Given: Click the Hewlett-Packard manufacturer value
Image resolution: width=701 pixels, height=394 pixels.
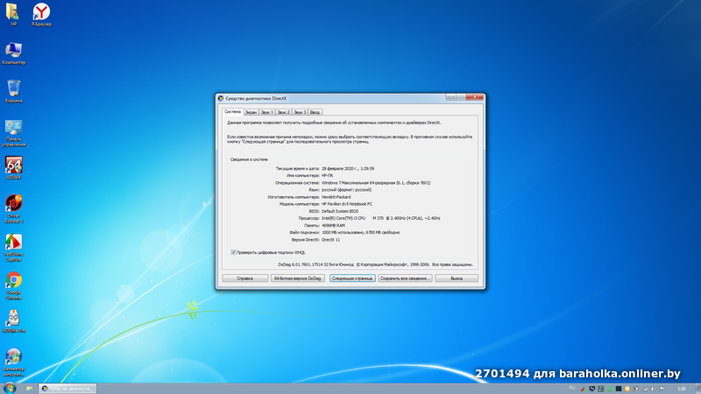Looking at the screenshot, I should point(336,197).
